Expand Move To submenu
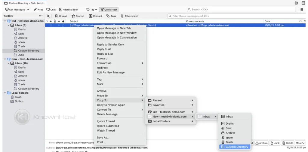308x152 pixels. pyautogui.click(x=120, y=96)
